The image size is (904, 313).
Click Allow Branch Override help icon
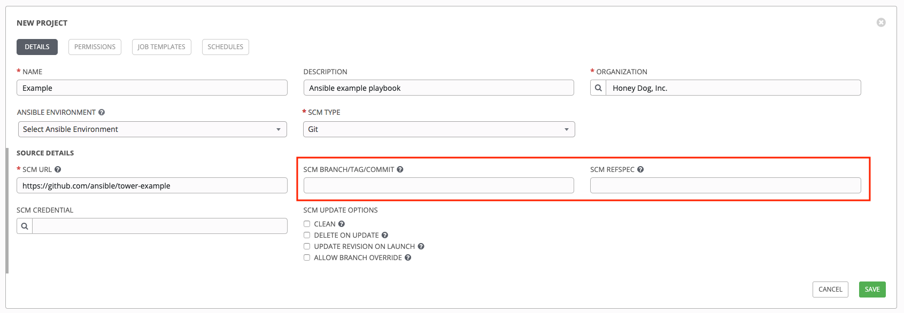[x=408, y=257]
